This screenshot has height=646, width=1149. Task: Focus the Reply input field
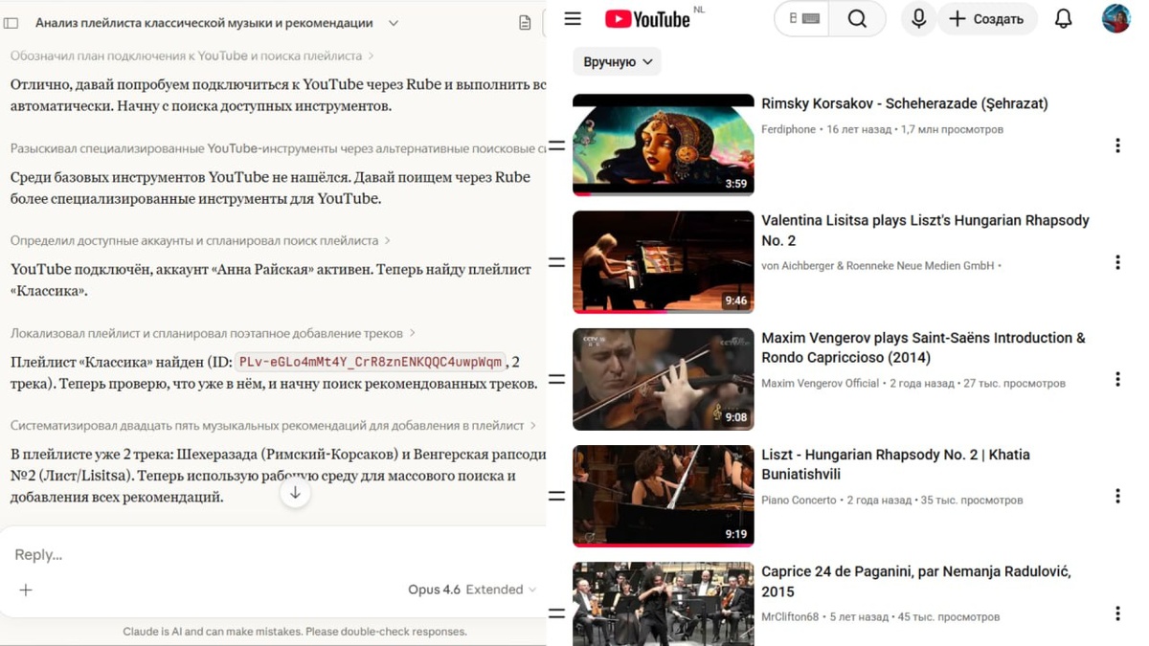[273, 554]
